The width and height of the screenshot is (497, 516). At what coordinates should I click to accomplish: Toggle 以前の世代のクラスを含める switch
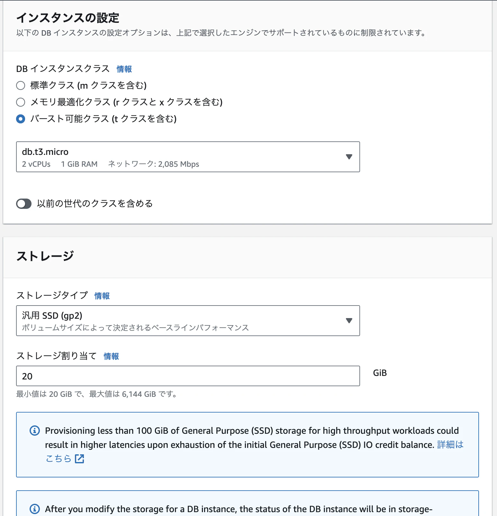(24, 204)
